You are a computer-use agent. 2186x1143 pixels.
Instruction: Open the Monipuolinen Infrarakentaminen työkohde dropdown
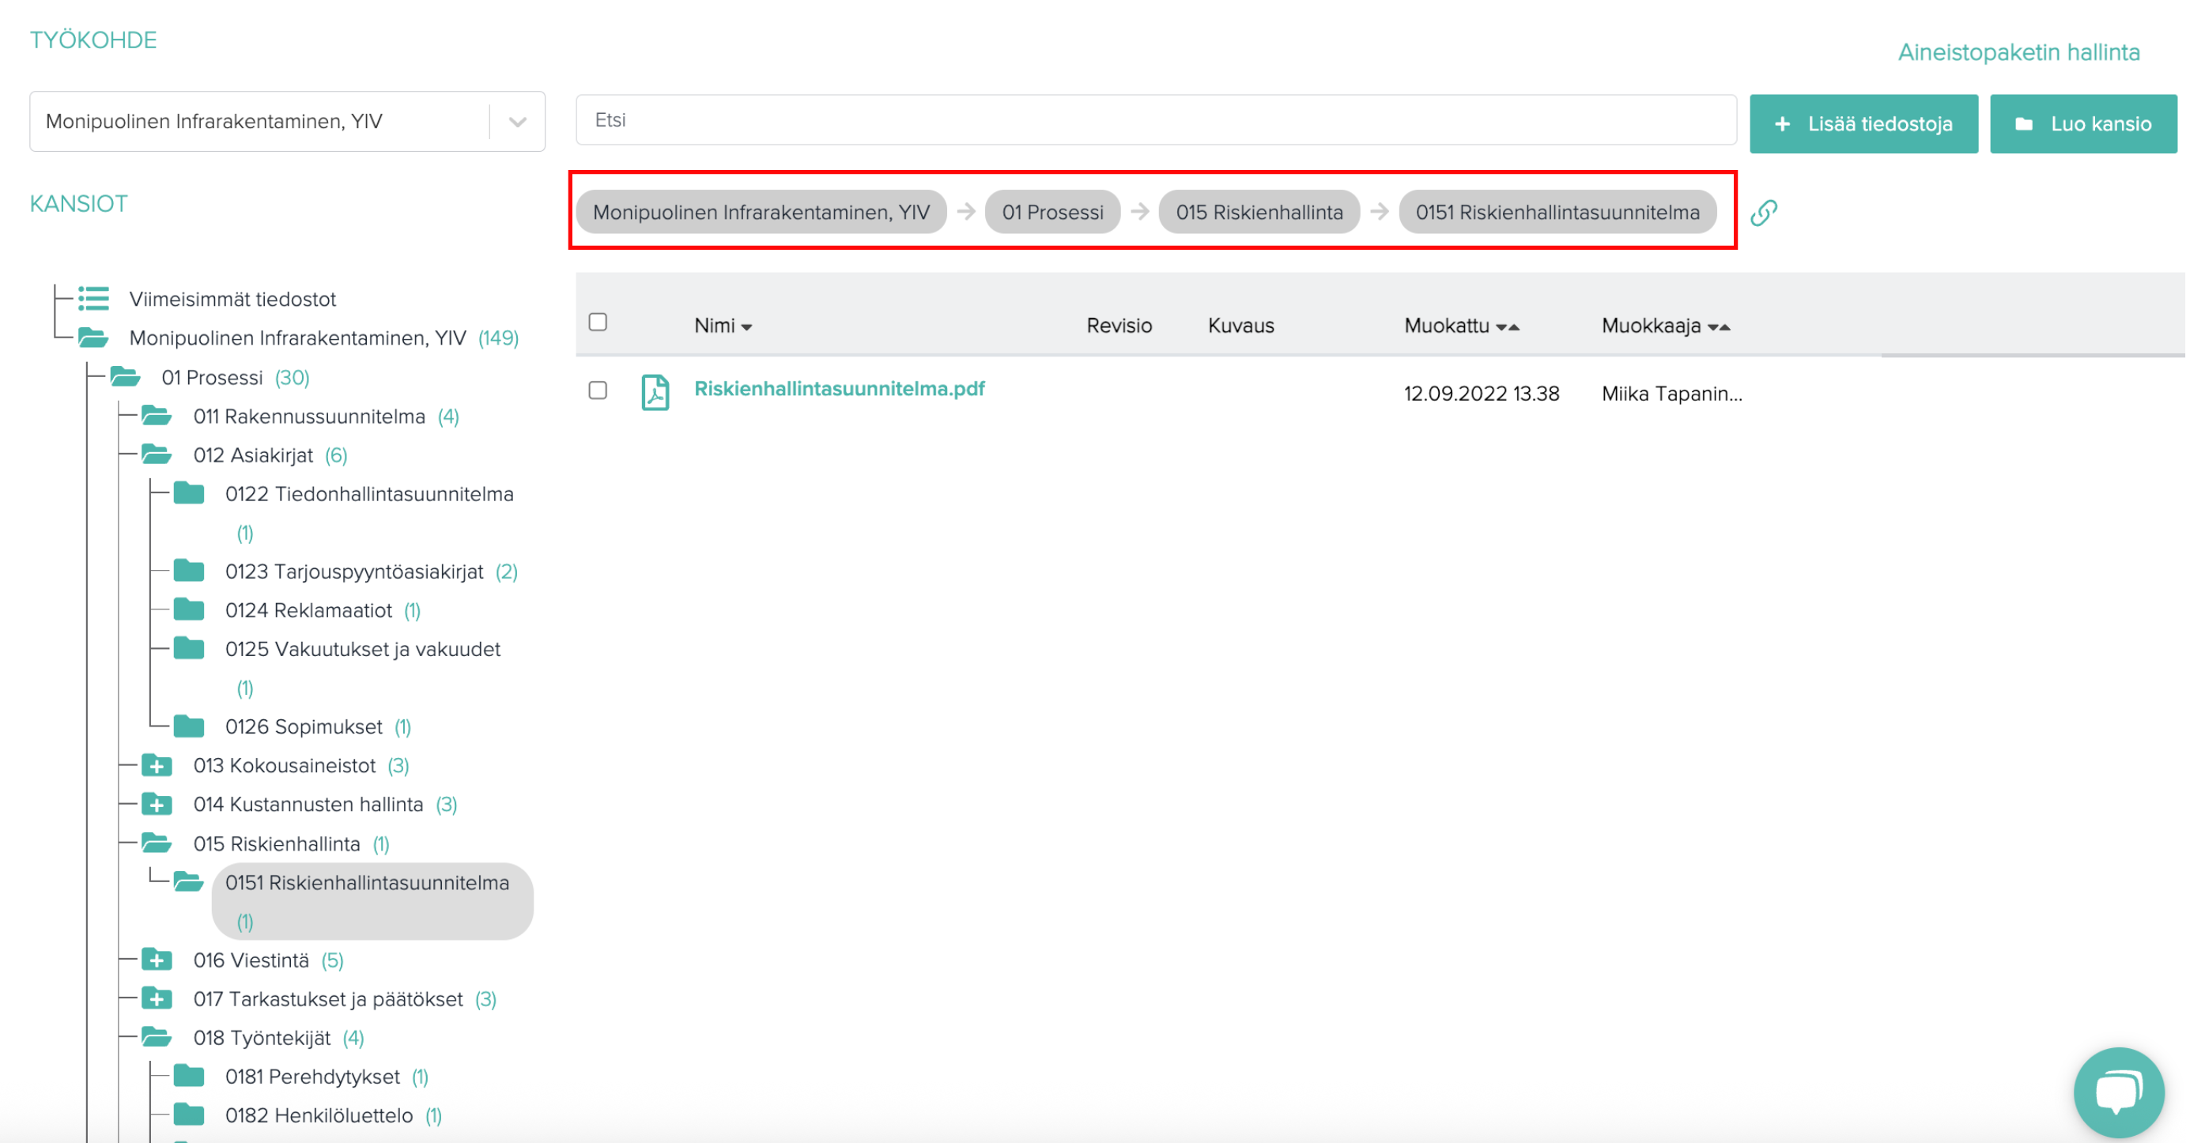pos(288,122)
